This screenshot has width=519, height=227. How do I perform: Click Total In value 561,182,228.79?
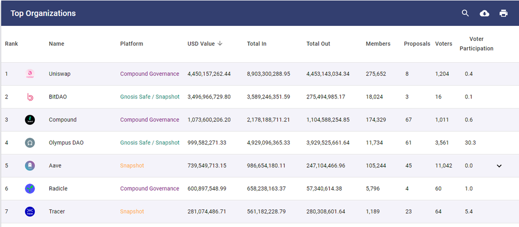point(266,211)
